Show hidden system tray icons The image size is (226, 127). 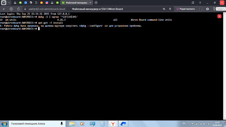[x=188, y=124]
